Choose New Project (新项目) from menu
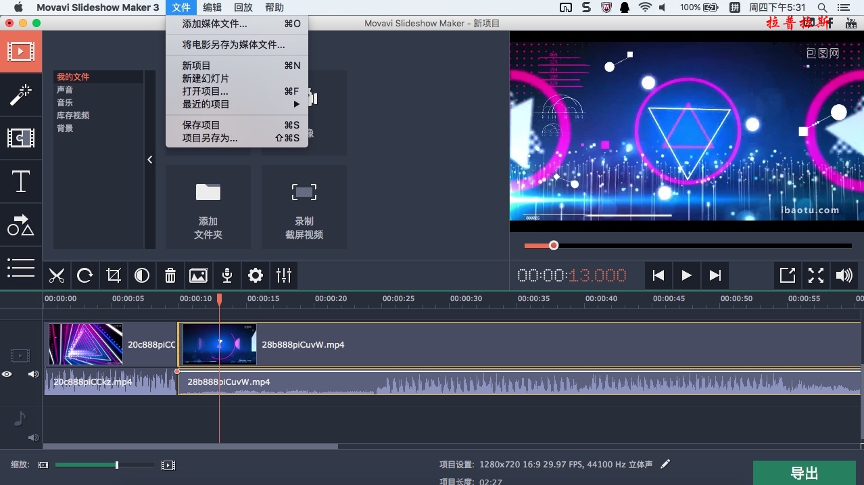Image resolution: width=864 pixels, height=485 pixels. 237,66
